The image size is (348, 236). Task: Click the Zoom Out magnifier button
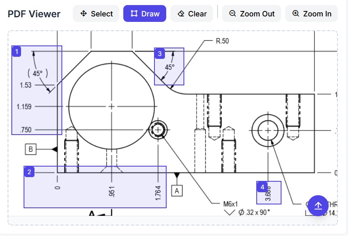pos(252,14)
